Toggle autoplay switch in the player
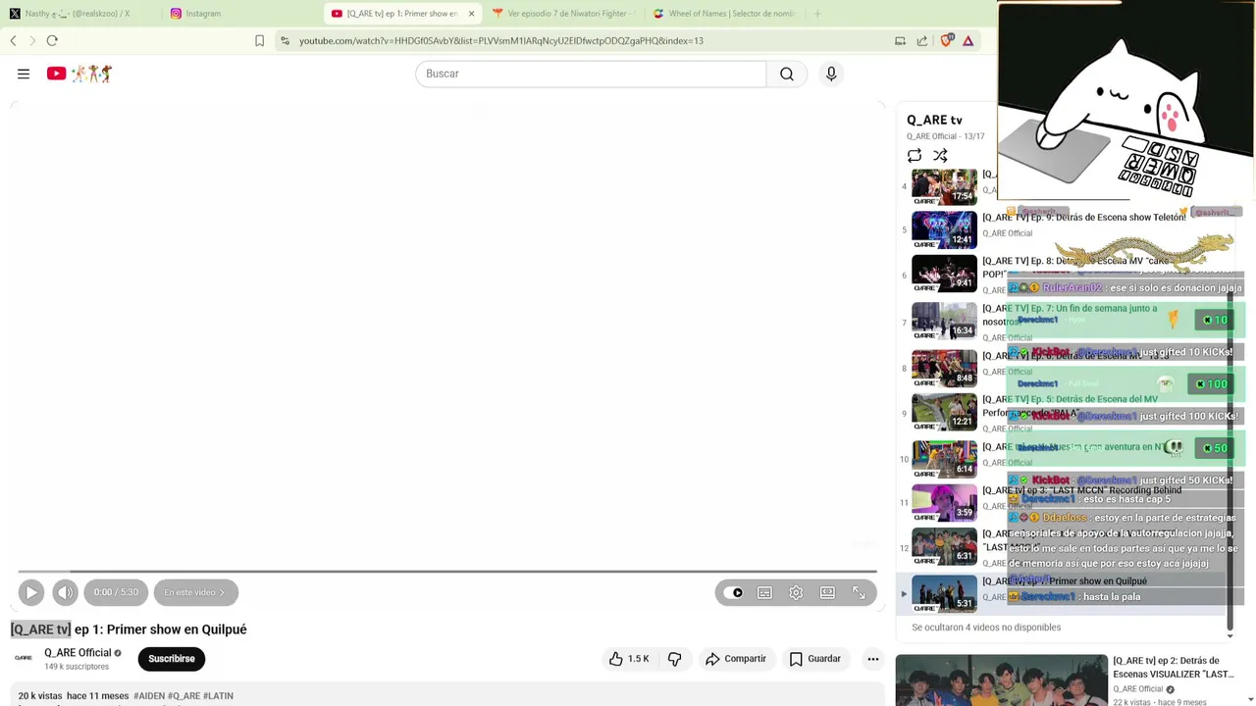The image size is (1256, 706). pos(734,592)
